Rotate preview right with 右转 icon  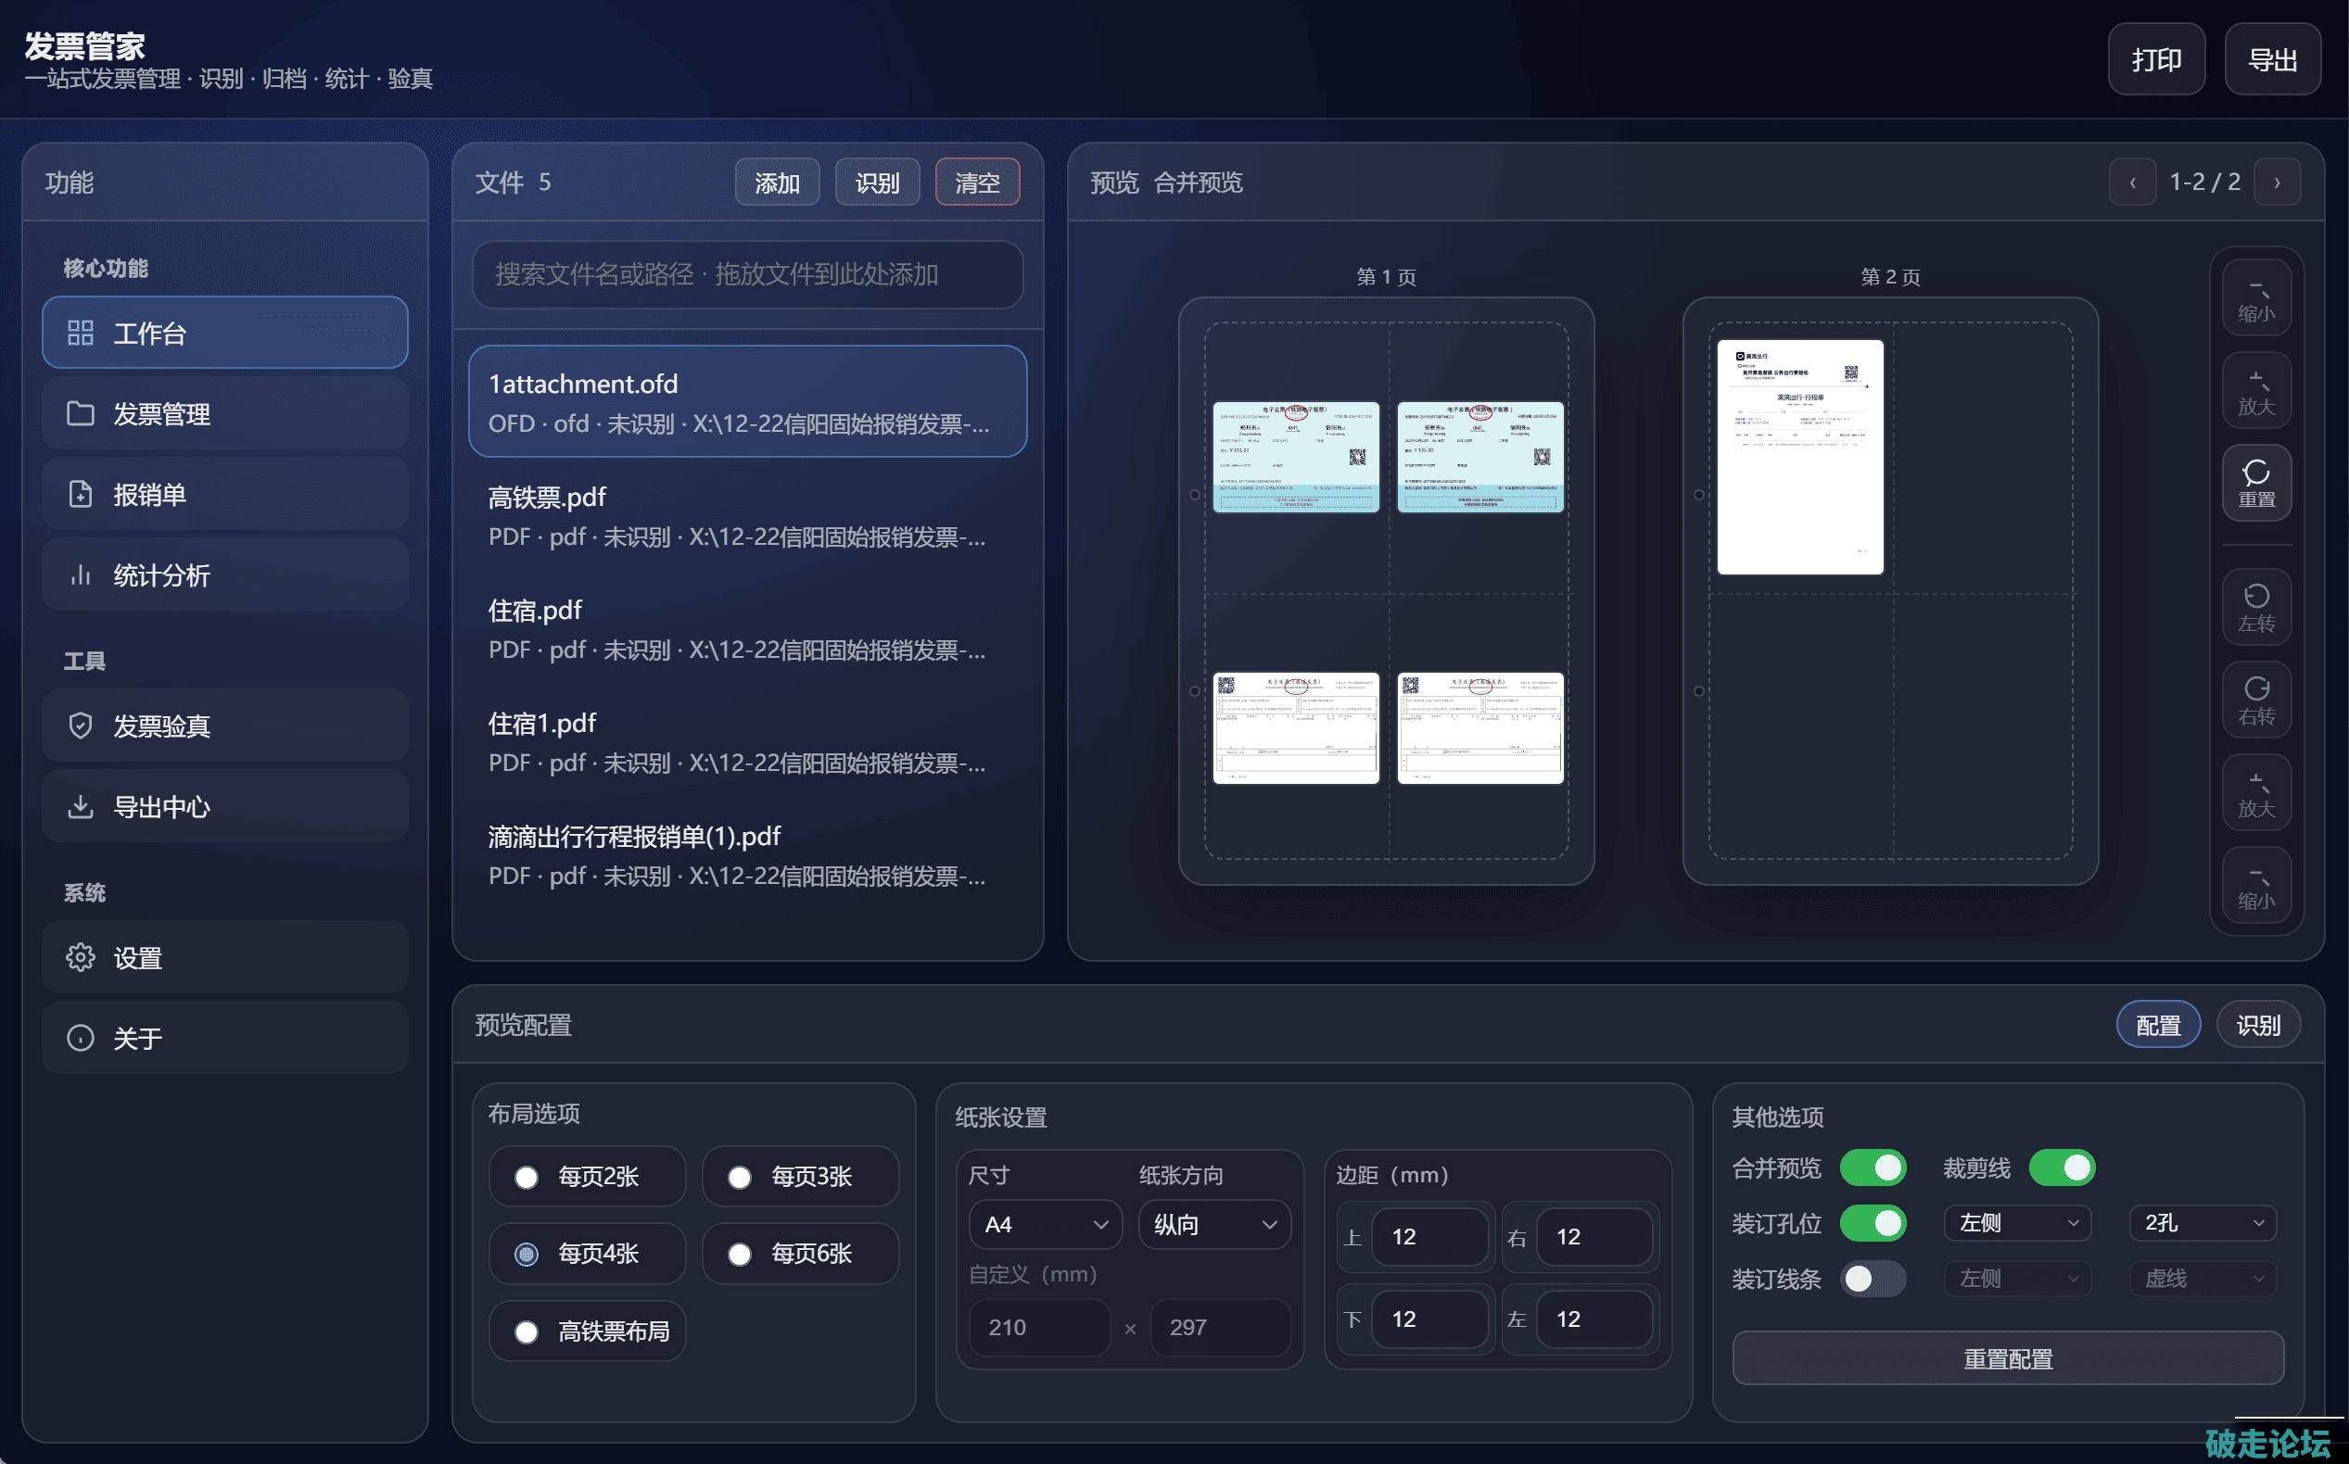[2255, 700]
